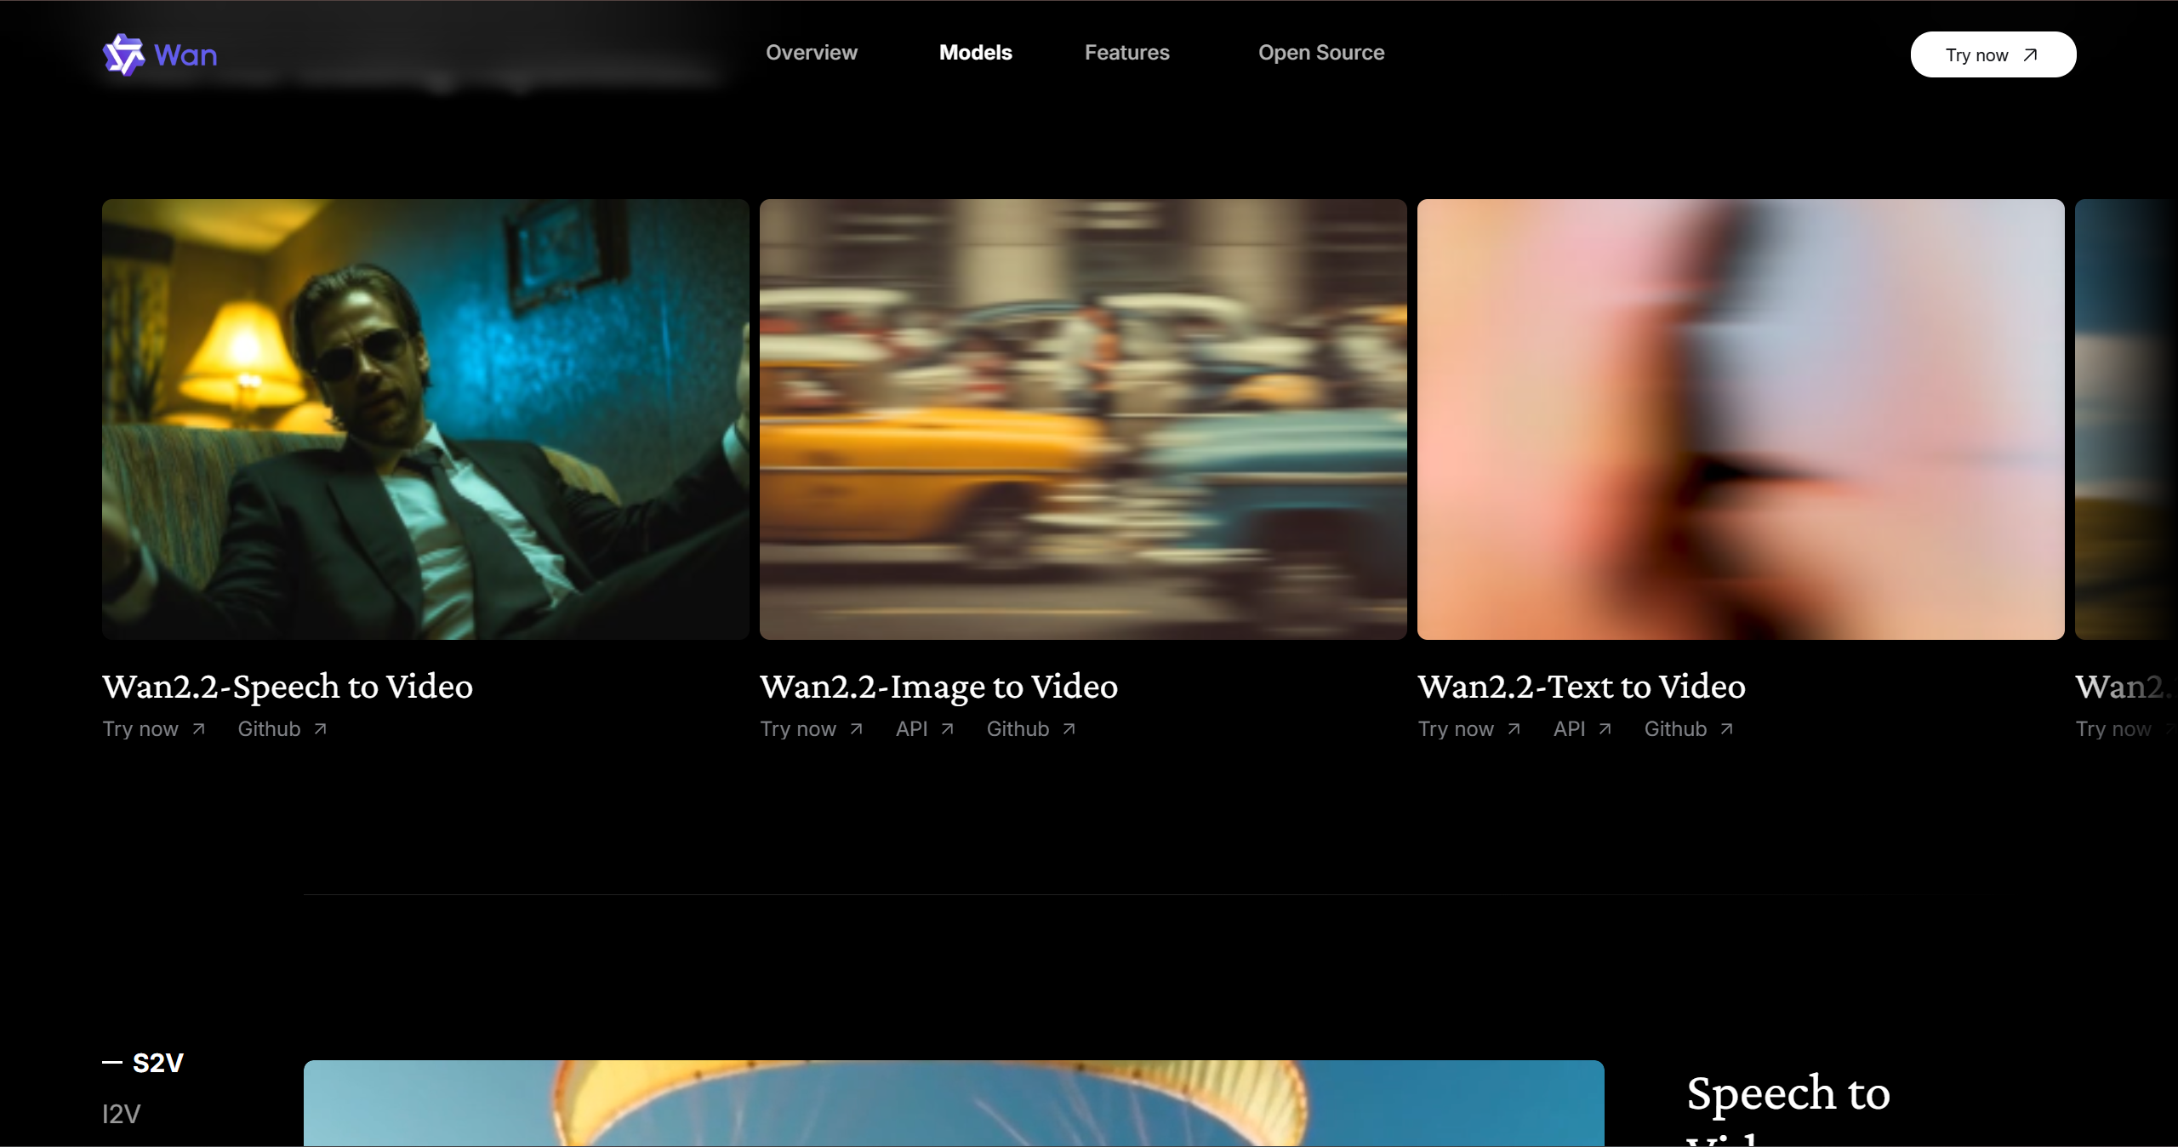Click the Wan2.2-Image to Video title

tap(938, 687)
